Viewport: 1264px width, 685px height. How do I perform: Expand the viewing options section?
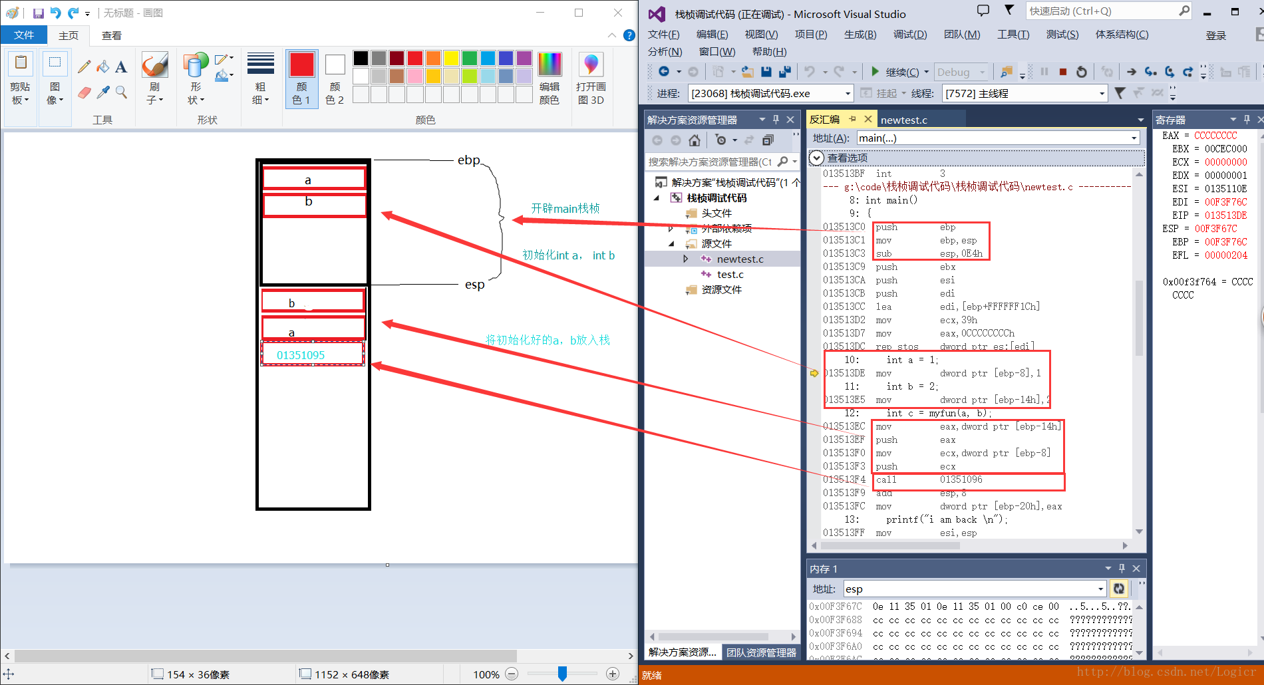(817, 158)
